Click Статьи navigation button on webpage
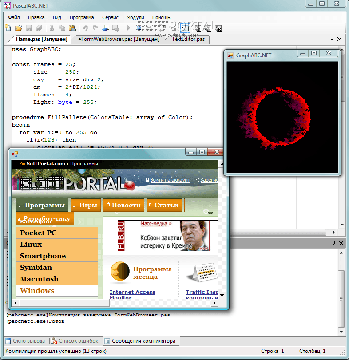This screenshot has width=349, height=360. pos(164,205)
